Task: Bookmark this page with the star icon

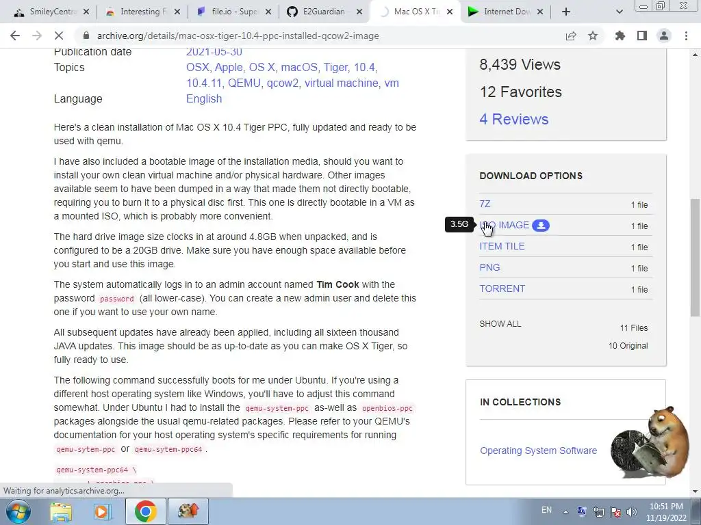Action: (x=593, y=36)
